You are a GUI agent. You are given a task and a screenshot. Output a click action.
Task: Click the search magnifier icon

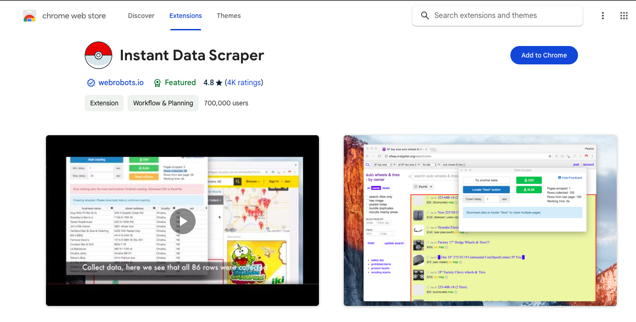point(425,16)
